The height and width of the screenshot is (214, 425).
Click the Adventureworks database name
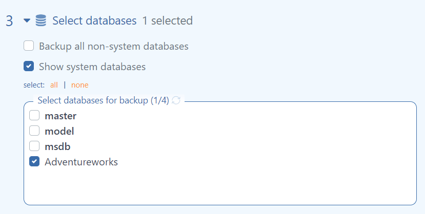point(82,162)
